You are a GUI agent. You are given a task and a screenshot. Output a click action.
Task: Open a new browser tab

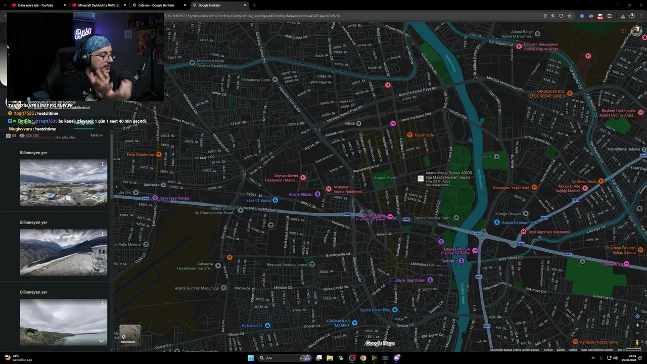coord(254,5)
